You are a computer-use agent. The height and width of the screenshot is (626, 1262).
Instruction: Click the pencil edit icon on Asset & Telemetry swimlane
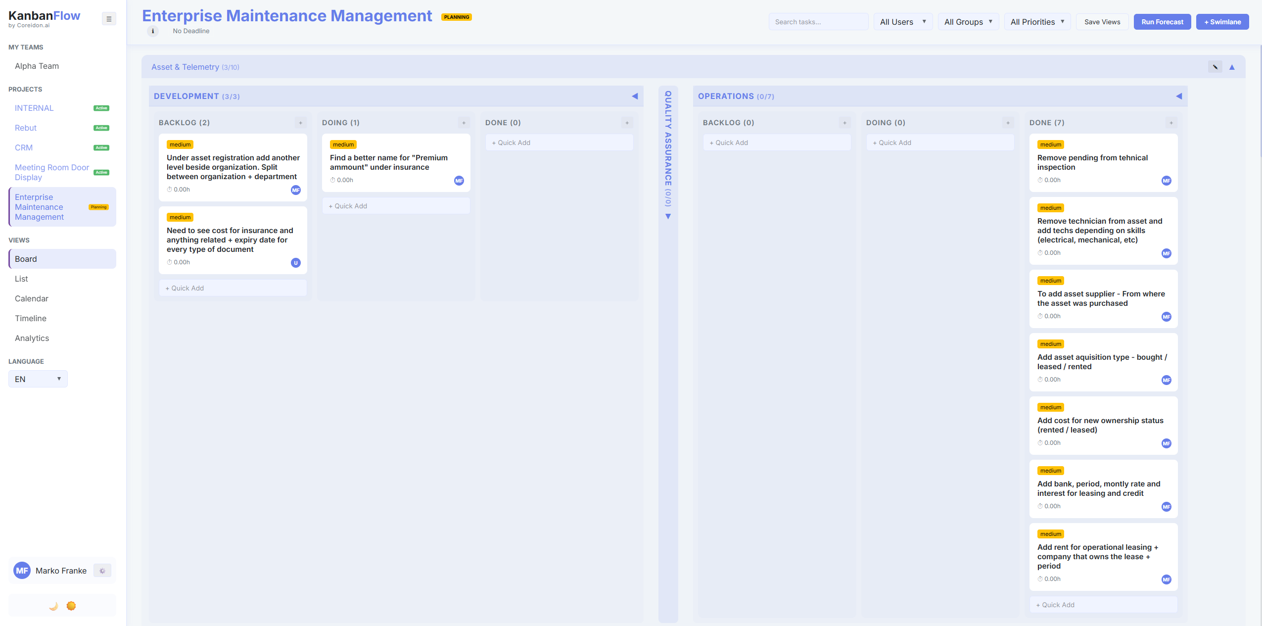pyautogui.click(x=1215, y=66)
